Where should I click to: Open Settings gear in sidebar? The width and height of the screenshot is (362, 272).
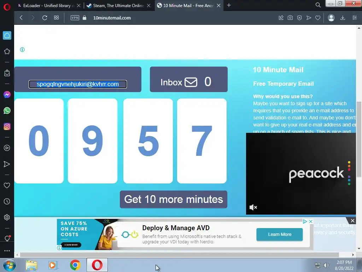[7, 217]
